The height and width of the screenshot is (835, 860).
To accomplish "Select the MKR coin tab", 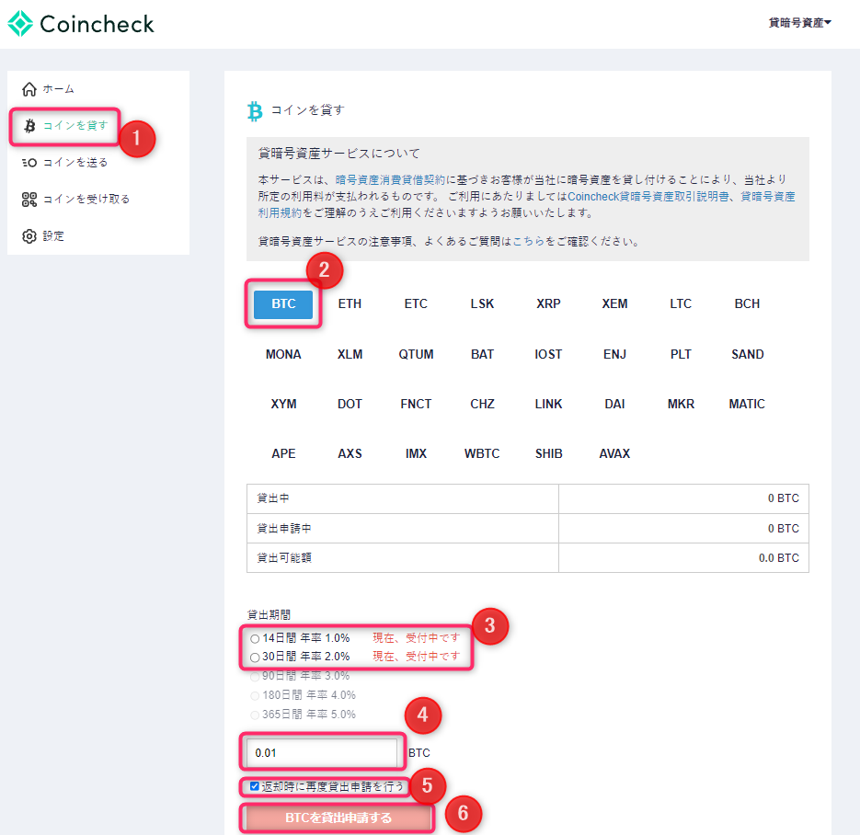I will 681,404.
